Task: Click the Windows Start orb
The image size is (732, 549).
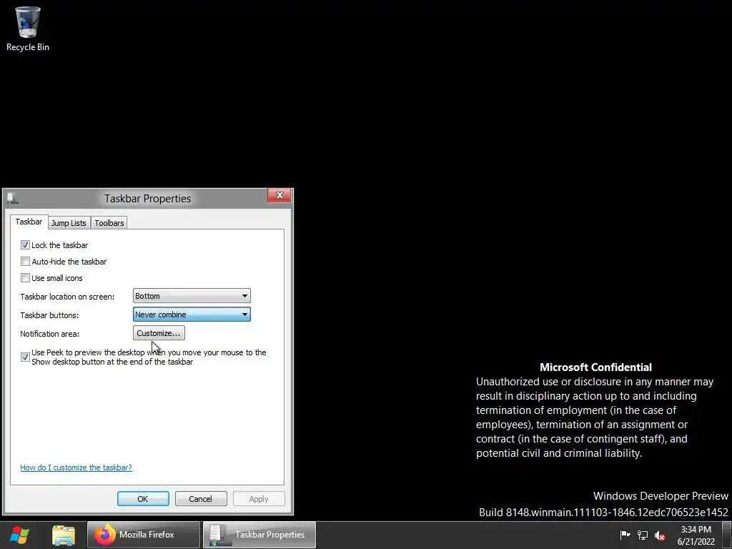Action: (19, 535)
